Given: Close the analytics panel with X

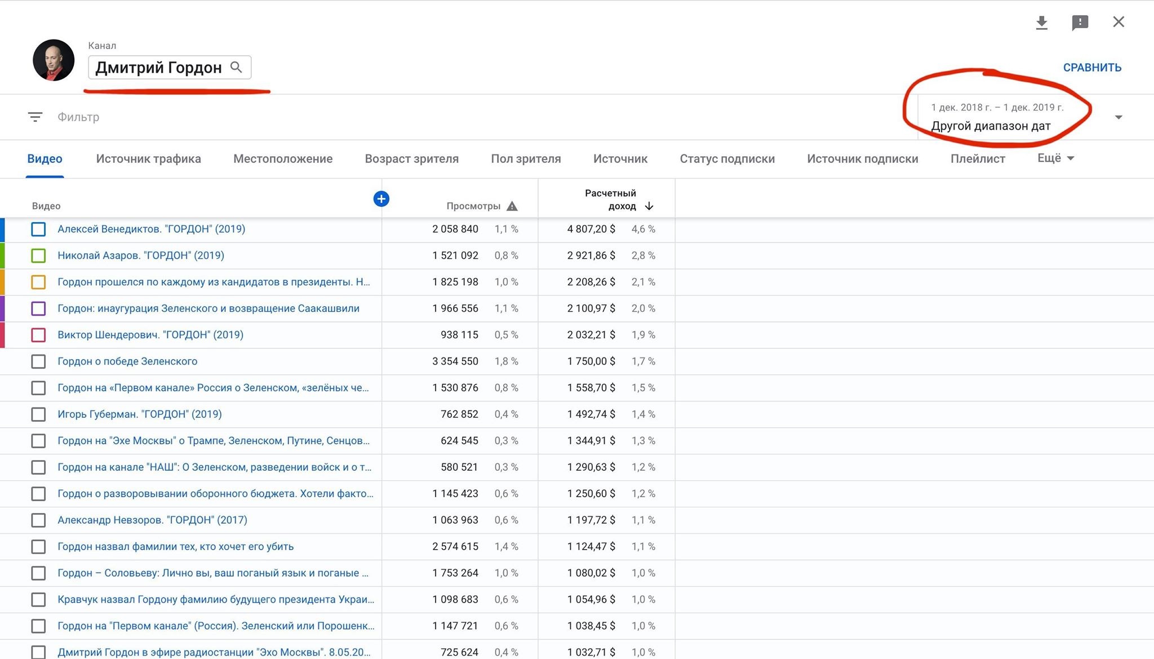Looking at the screenshot, I should click(x=1119, y=22).
